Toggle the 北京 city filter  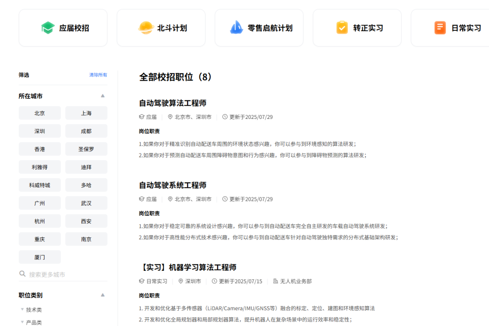click(x=40, y=113)
